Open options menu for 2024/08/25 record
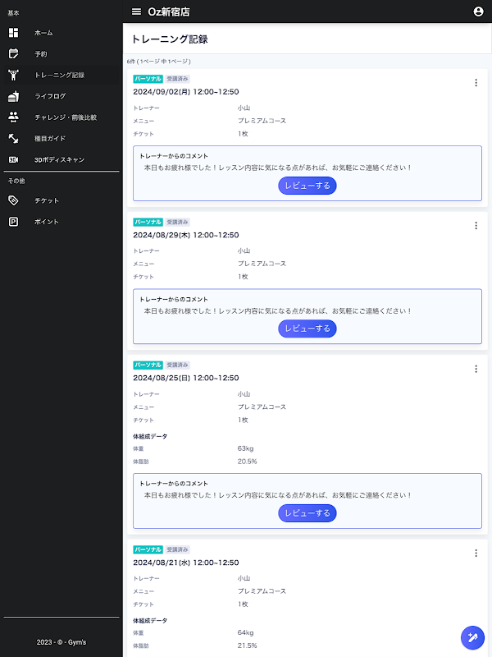This screenshot has height=657, width=492. pos(476,369)
